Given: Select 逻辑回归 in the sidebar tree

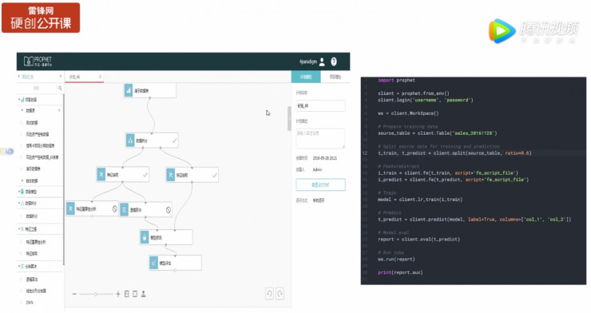Looking at the screenshot, I should pyautogui.click(x=32, y=279).
